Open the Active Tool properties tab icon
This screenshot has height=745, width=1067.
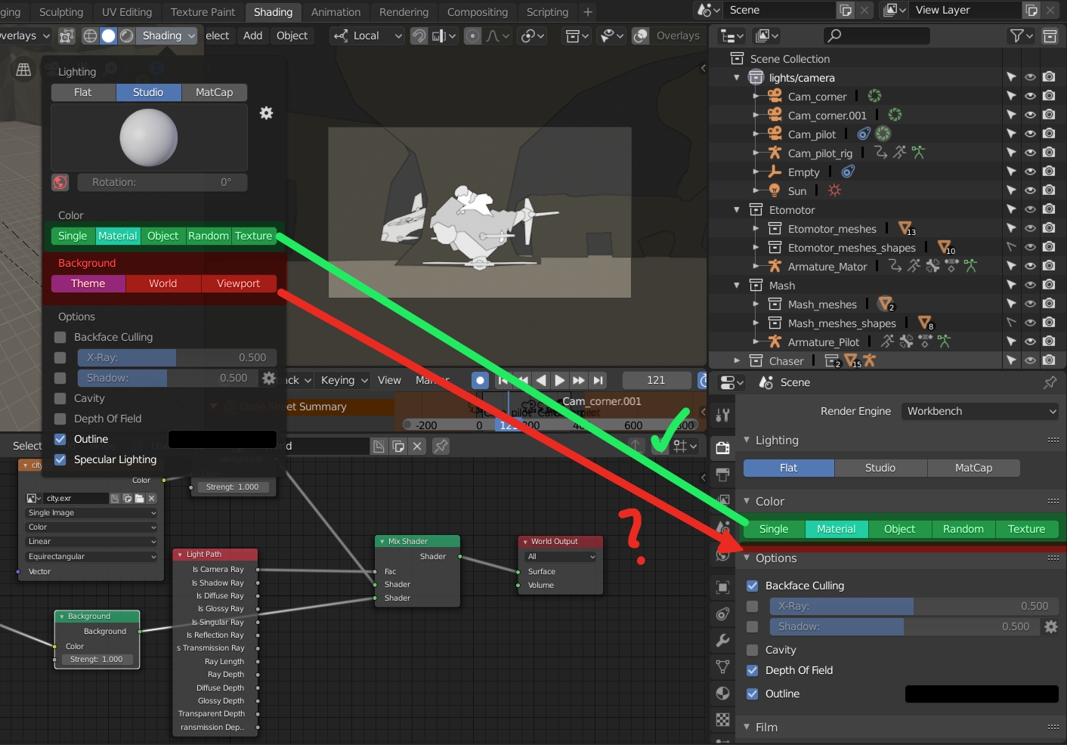click(x=723, y=414)
